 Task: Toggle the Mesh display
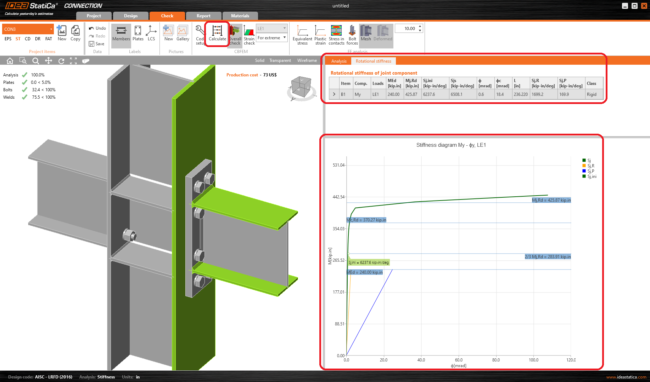pos(366,34)
